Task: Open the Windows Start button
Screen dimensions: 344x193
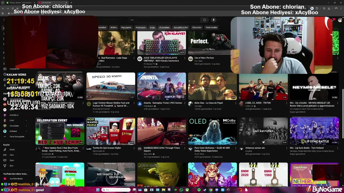Action: tap(98, 190)
